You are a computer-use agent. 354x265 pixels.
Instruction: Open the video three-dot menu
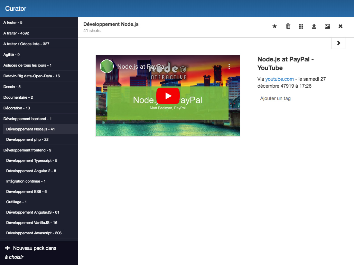click(x=229, y=67)
